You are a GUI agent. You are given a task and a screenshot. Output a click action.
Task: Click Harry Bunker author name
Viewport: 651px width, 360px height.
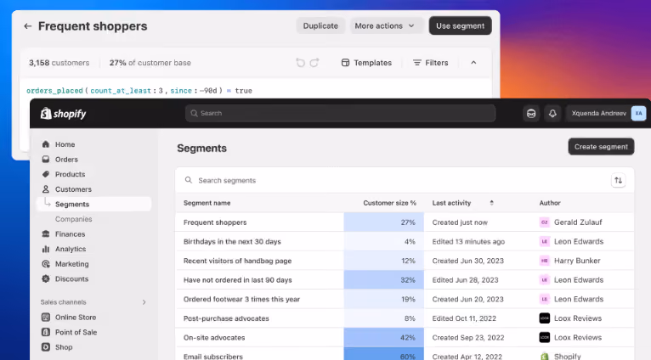pos(577,261)
